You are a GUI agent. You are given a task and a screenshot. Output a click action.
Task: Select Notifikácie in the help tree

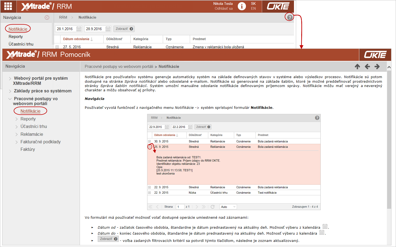pyautogui.click(x=31, y=111)
